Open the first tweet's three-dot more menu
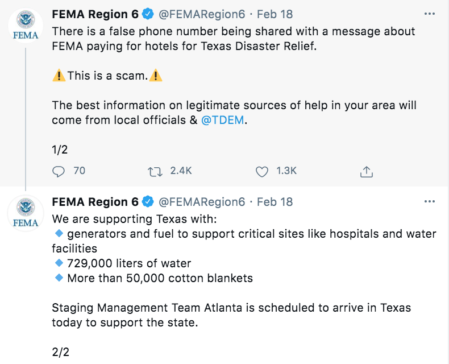This screenshot has height=364, width=449. click(x=430, y=14)
